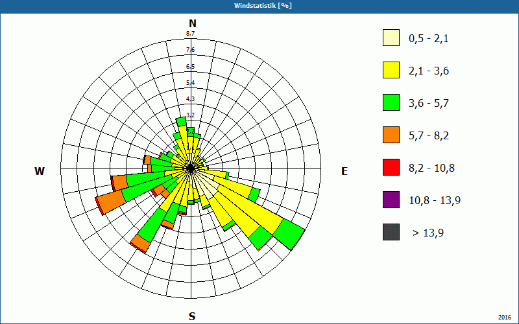Click the legend label '2,1 - 3,6'
Screen dimensions: 519x324
(429, 71)
